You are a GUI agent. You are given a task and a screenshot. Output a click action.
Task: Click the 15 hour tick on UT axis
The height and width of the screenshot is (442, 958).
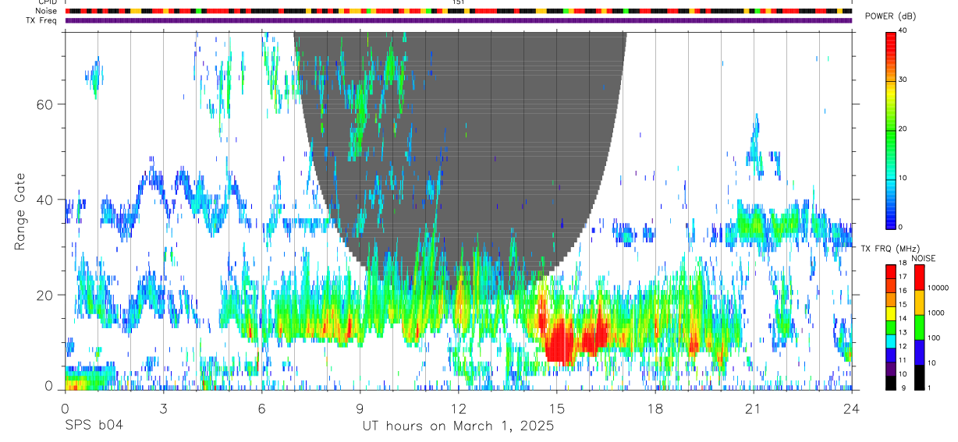click(x=557, y=408)
